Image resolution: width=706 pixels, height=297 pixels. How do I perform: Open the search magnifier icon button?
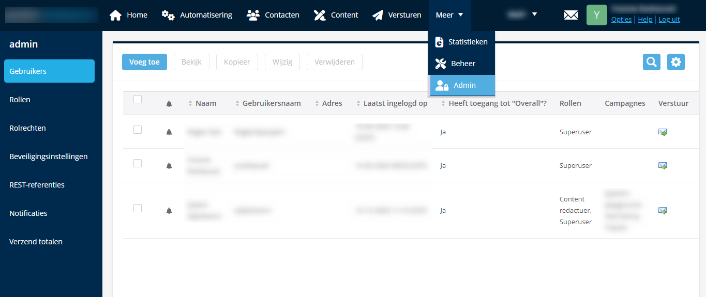[651, 62]
